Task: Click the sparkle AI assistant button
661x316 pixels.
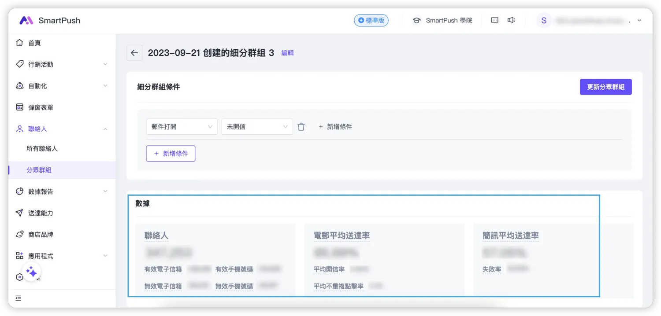Action: (31, 272)
